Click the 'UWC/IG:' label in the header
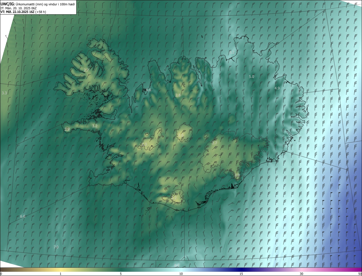The width and height of the screenshot is (362, 276). [x=8, y=4]
